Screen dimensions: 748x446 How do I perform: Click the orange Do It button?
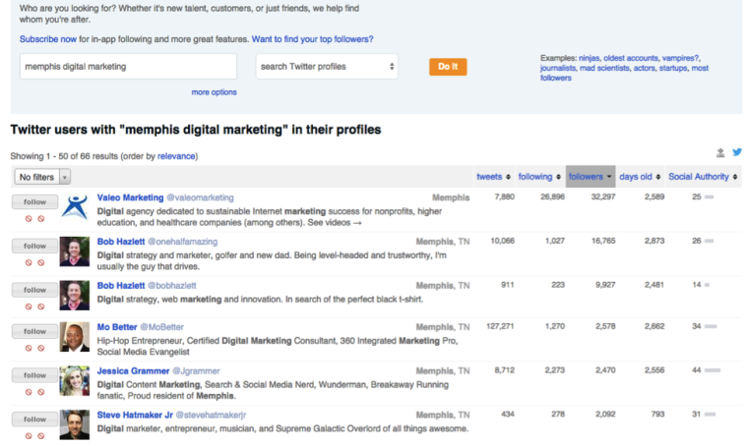(x=448, y=67)
